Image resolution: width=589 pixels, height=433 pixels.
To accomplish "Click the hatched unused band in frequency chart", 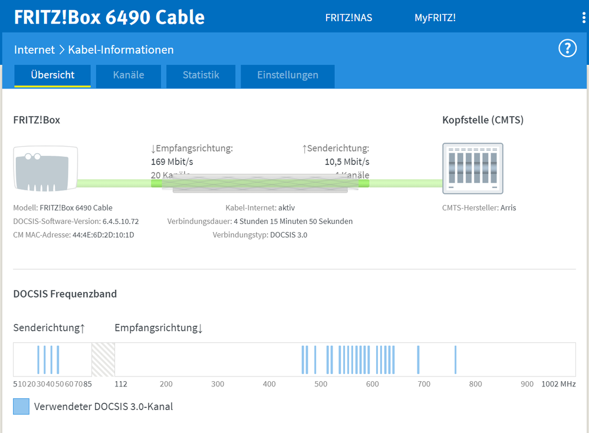I will [x=103, y=359].
